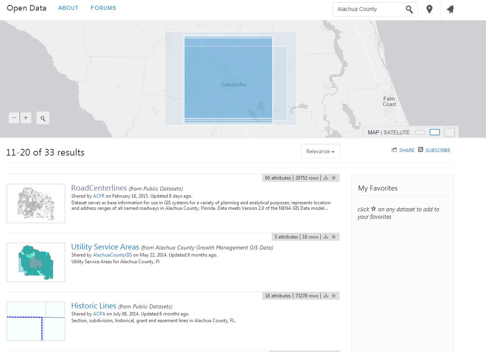
Task: Open the AlachuaCountyGIS publisher link
Action: [x=112, y=255]
